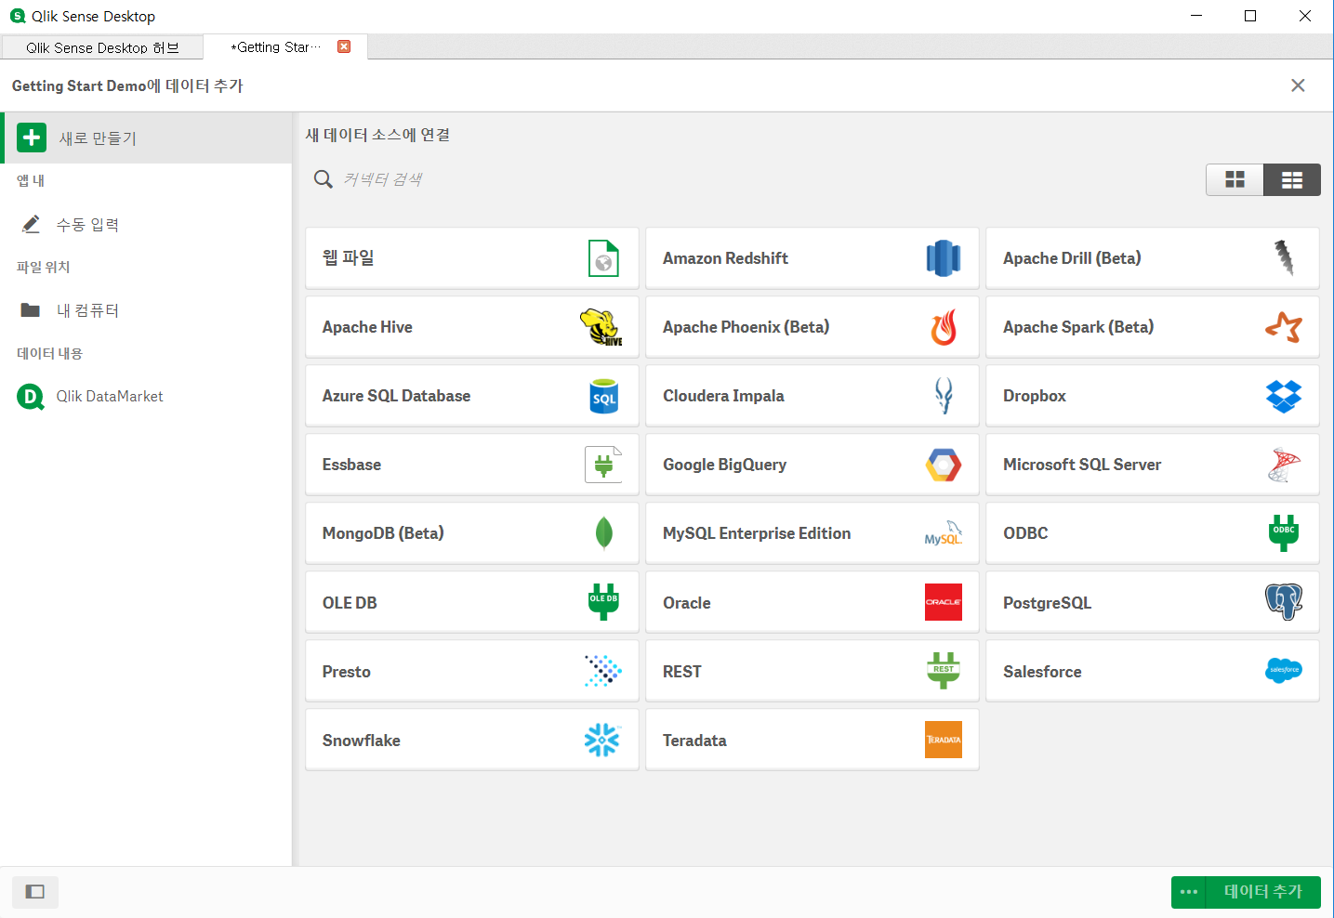This screenshot has height=918, width=1334.
Task: Click the Apache Drill bit icon
Action: point(1284,257)
